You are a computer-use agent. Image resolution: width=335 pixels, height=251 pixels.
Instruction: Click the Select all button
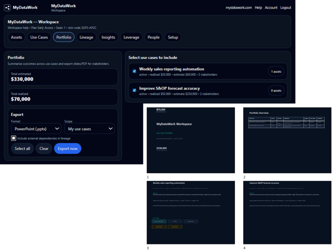pyautogui.click(x=22, y=149)
